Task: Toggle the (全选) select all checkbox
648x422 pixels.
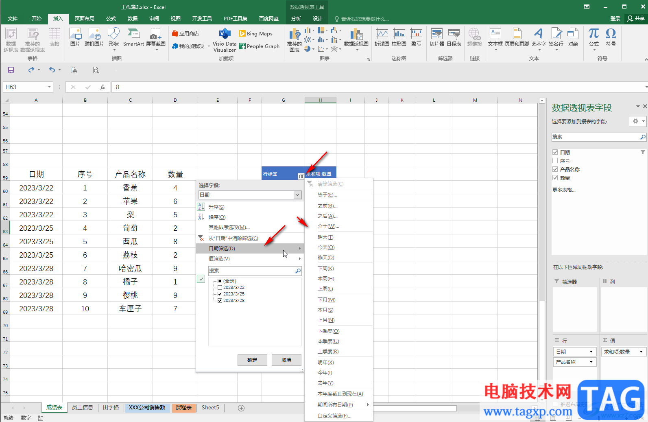Action: click(x=220, y=281)
